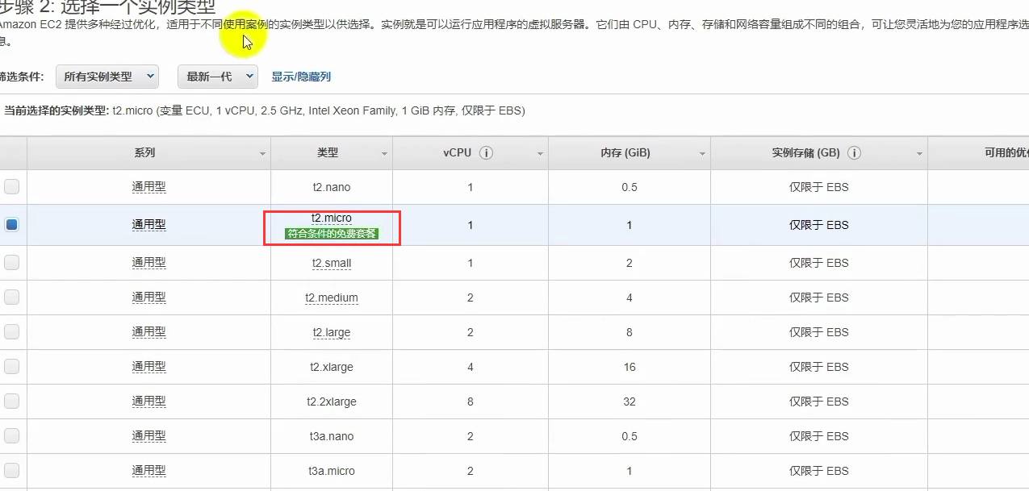Click the sort arrow on the 系列 column

(x=262, y=153)
